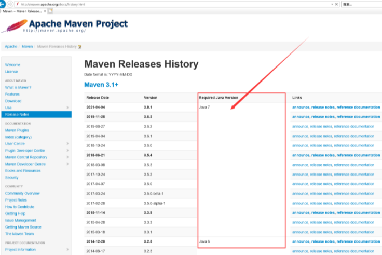Open Index (category) sidebar link

[x=18, y=137]
